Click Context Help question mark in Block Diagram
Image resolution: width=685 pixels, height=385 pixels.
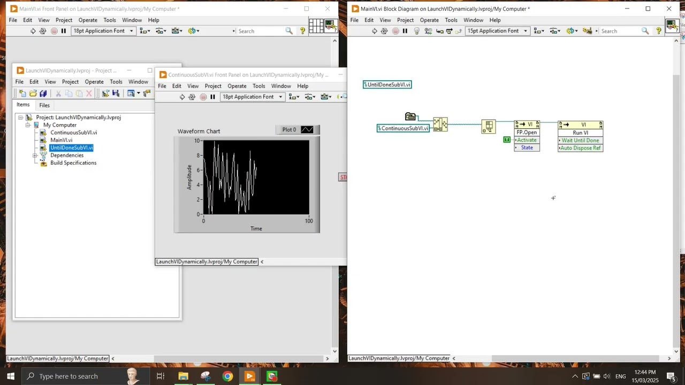(x=659, y=31)
